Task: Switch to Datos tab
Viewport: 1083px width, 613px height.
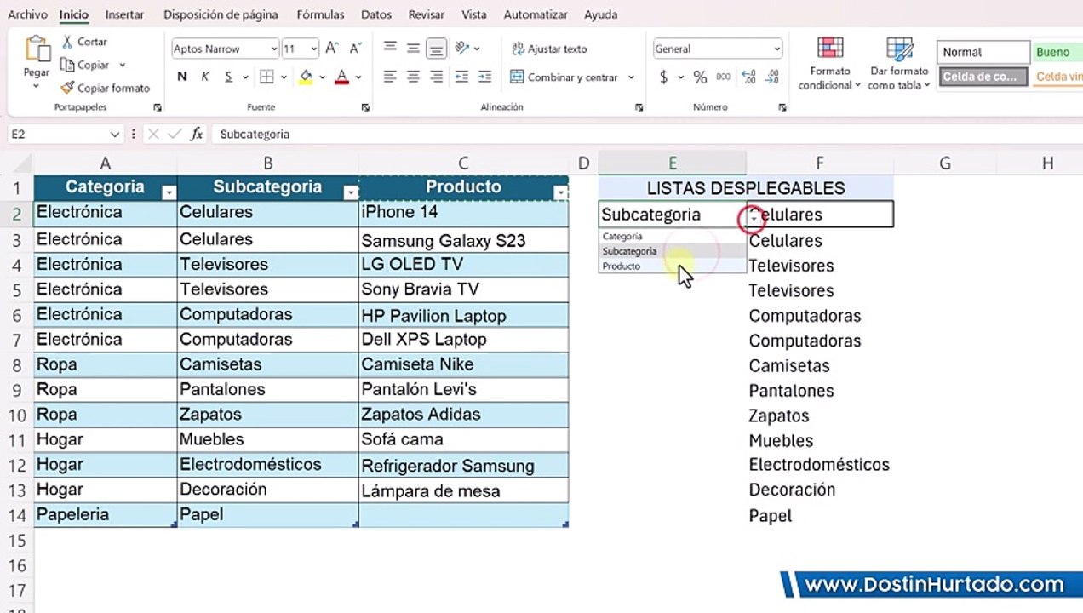Action: [376, 14]
